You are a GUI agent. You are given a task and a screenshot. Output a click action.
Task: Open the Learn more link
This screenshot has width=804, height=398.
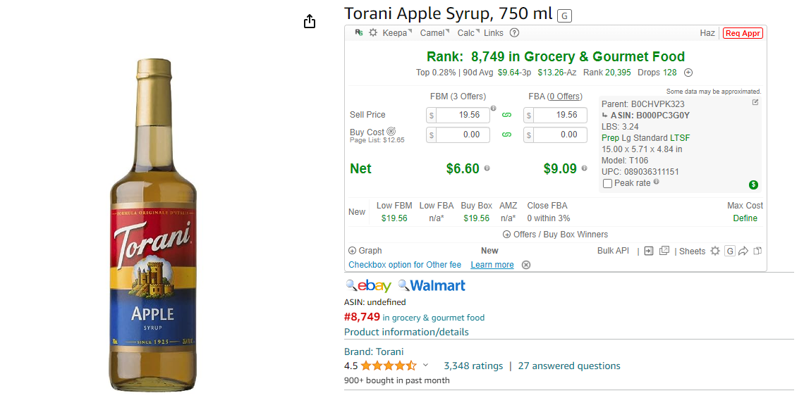click(492, 265)
